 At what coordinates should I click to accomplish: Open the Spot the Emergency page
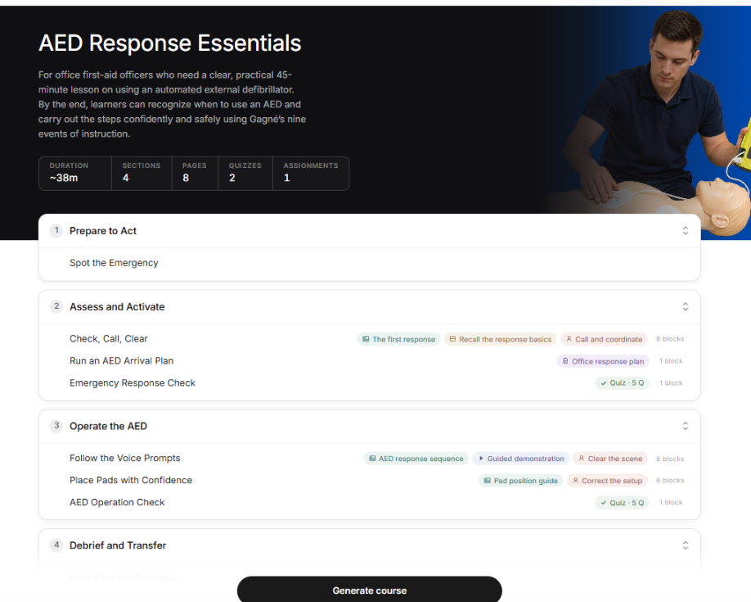[x=114, y=263]
